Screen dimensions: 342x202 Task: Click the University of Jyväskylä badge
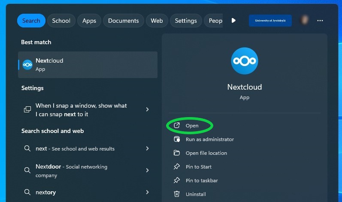tap(270, 21)
